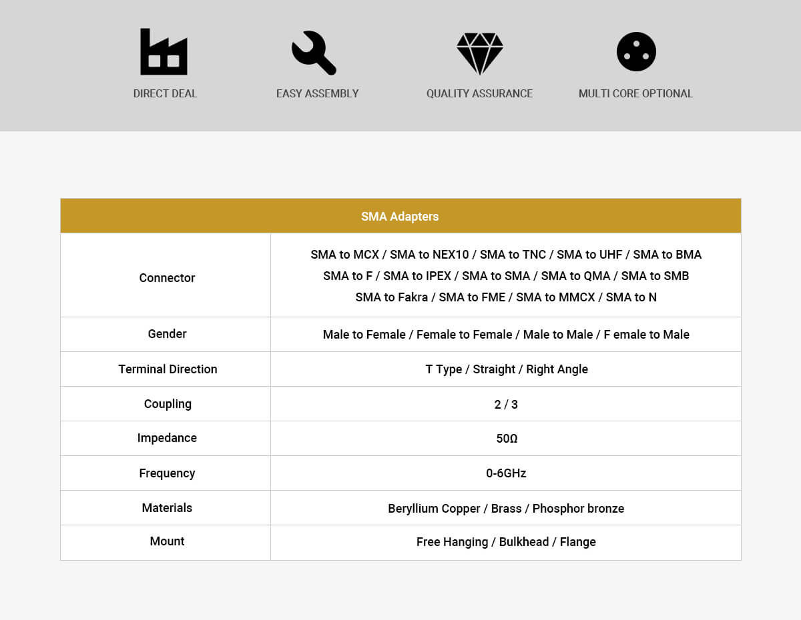
Task: Click the Coupling value 2 / 3
Action: 506,405
